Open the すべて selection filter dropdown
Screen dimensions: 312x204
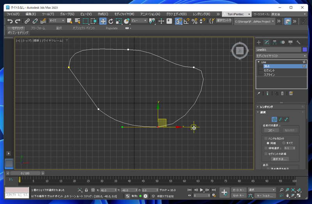tap(57, 21)
